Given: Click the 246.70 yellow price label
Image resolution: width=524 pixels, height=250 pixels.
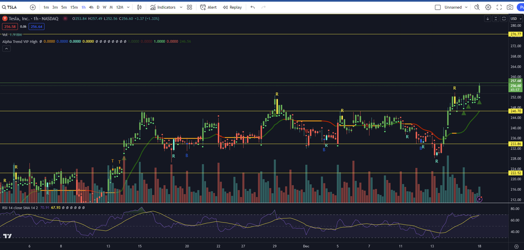Looking at the screenshot, I should (516, 111).
